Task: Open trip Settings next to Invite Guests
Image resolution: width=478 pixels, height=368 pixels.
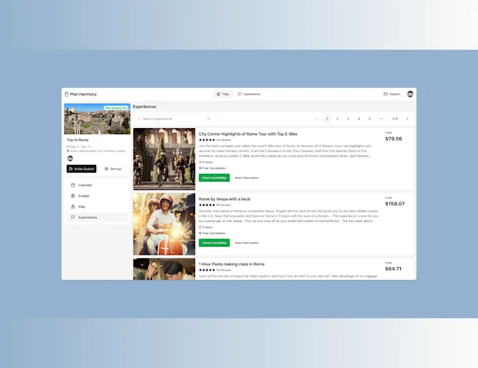Action: [x=113, y=169]
